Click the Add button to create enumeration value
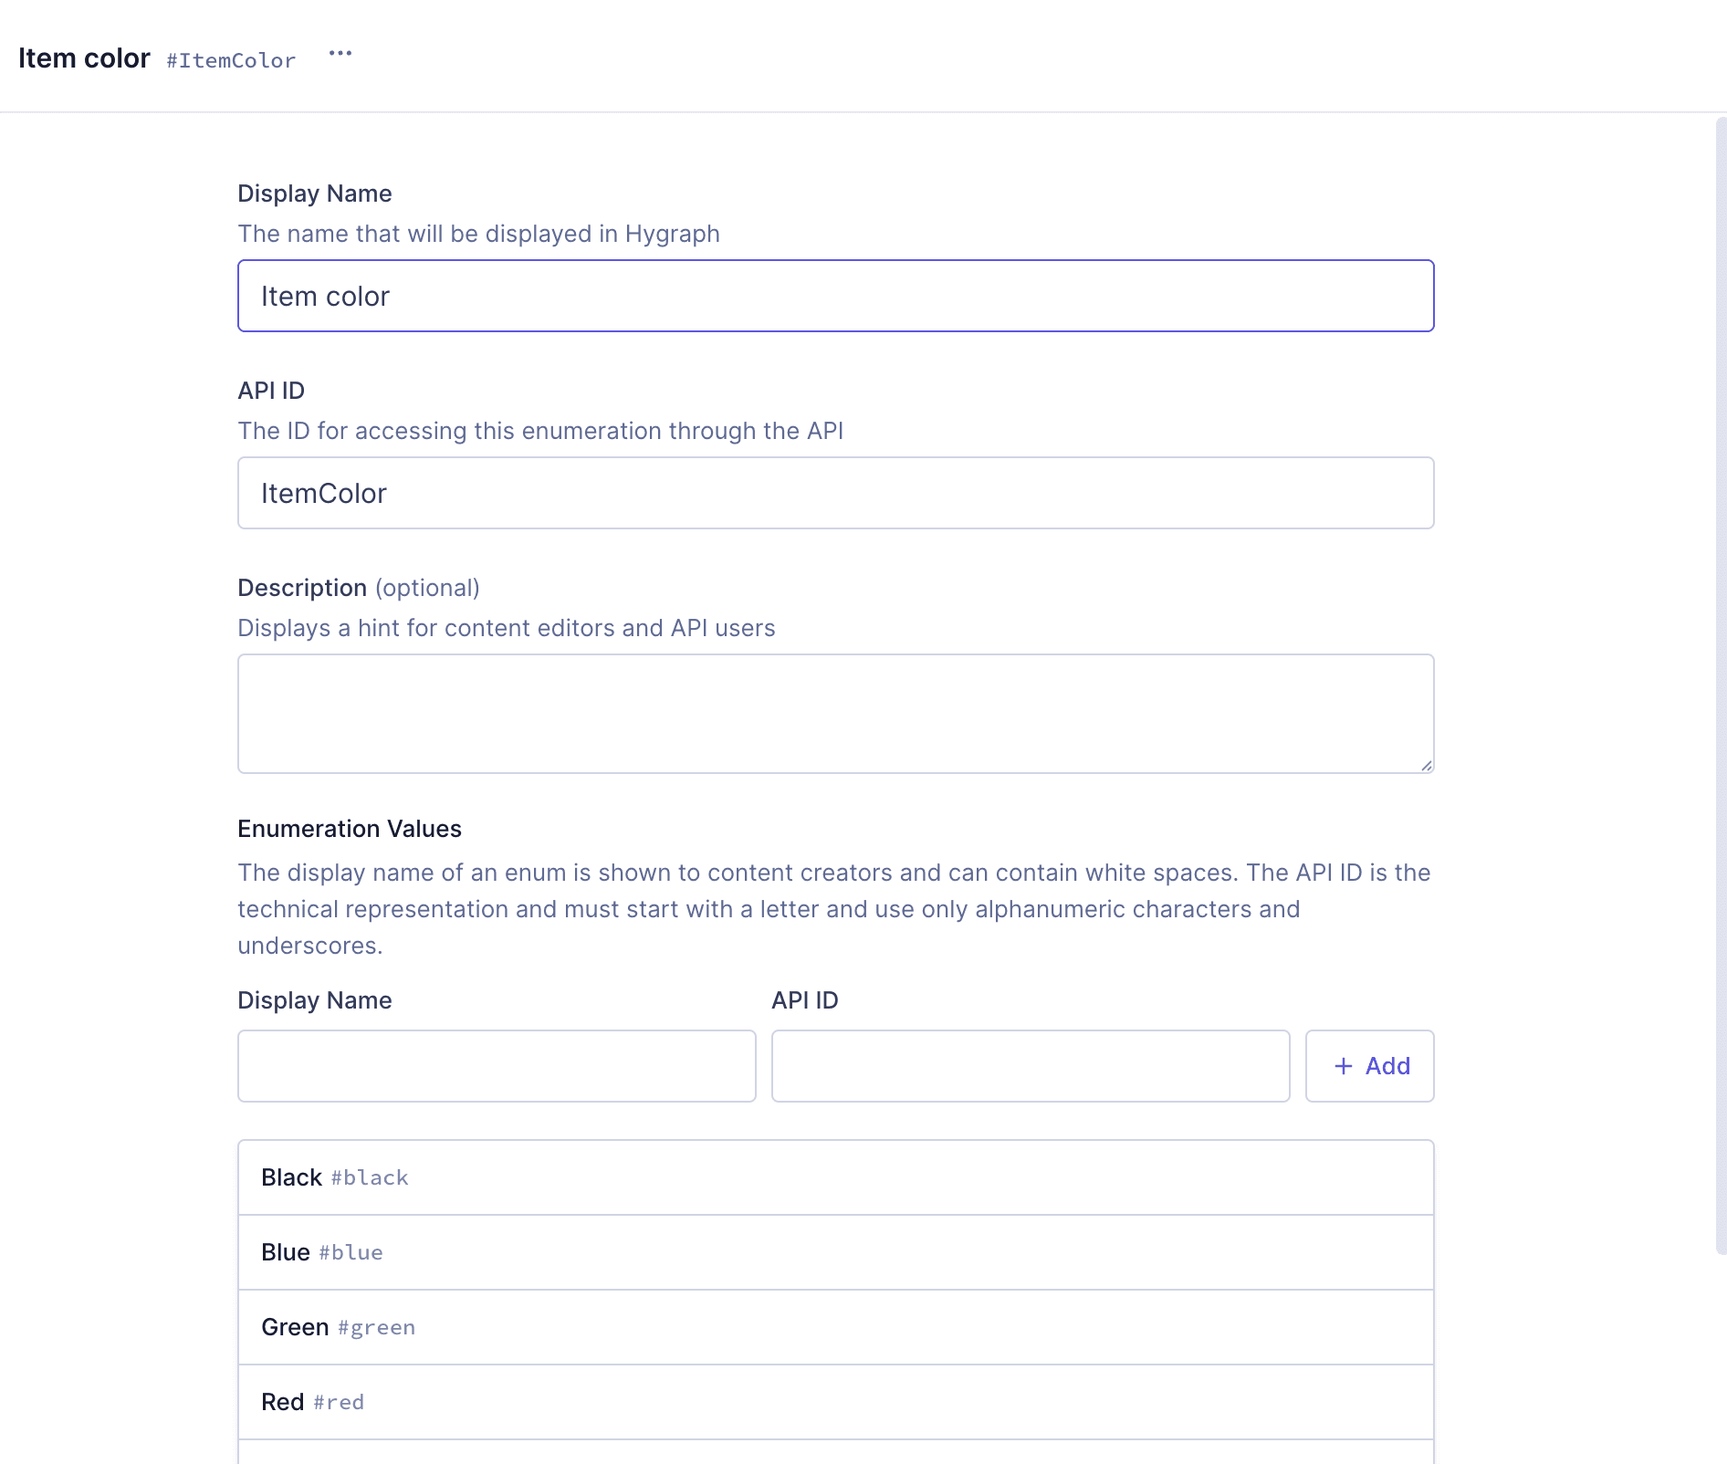The height and width of the screenshot is (1464, 1727). (x=1369, y=1065)
